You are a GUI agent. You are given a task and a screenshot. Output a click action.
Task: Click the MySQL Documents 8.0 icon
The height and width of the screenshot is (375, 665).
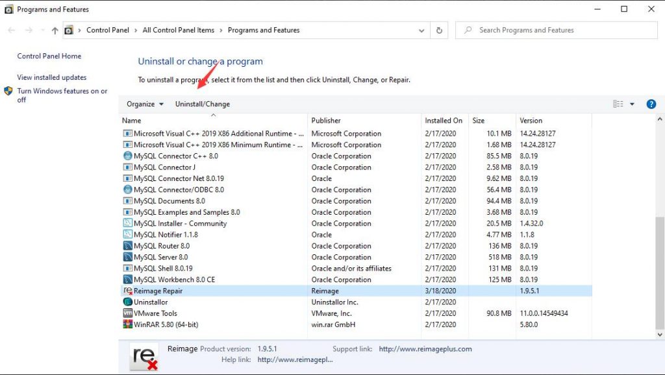(128, 201)
